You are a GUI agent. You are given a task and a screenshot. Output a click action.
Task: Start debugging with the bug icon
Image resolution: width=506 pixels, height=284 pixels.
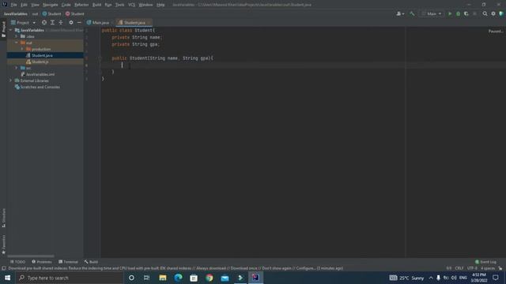pyautogui.click(x=458, y=14)
